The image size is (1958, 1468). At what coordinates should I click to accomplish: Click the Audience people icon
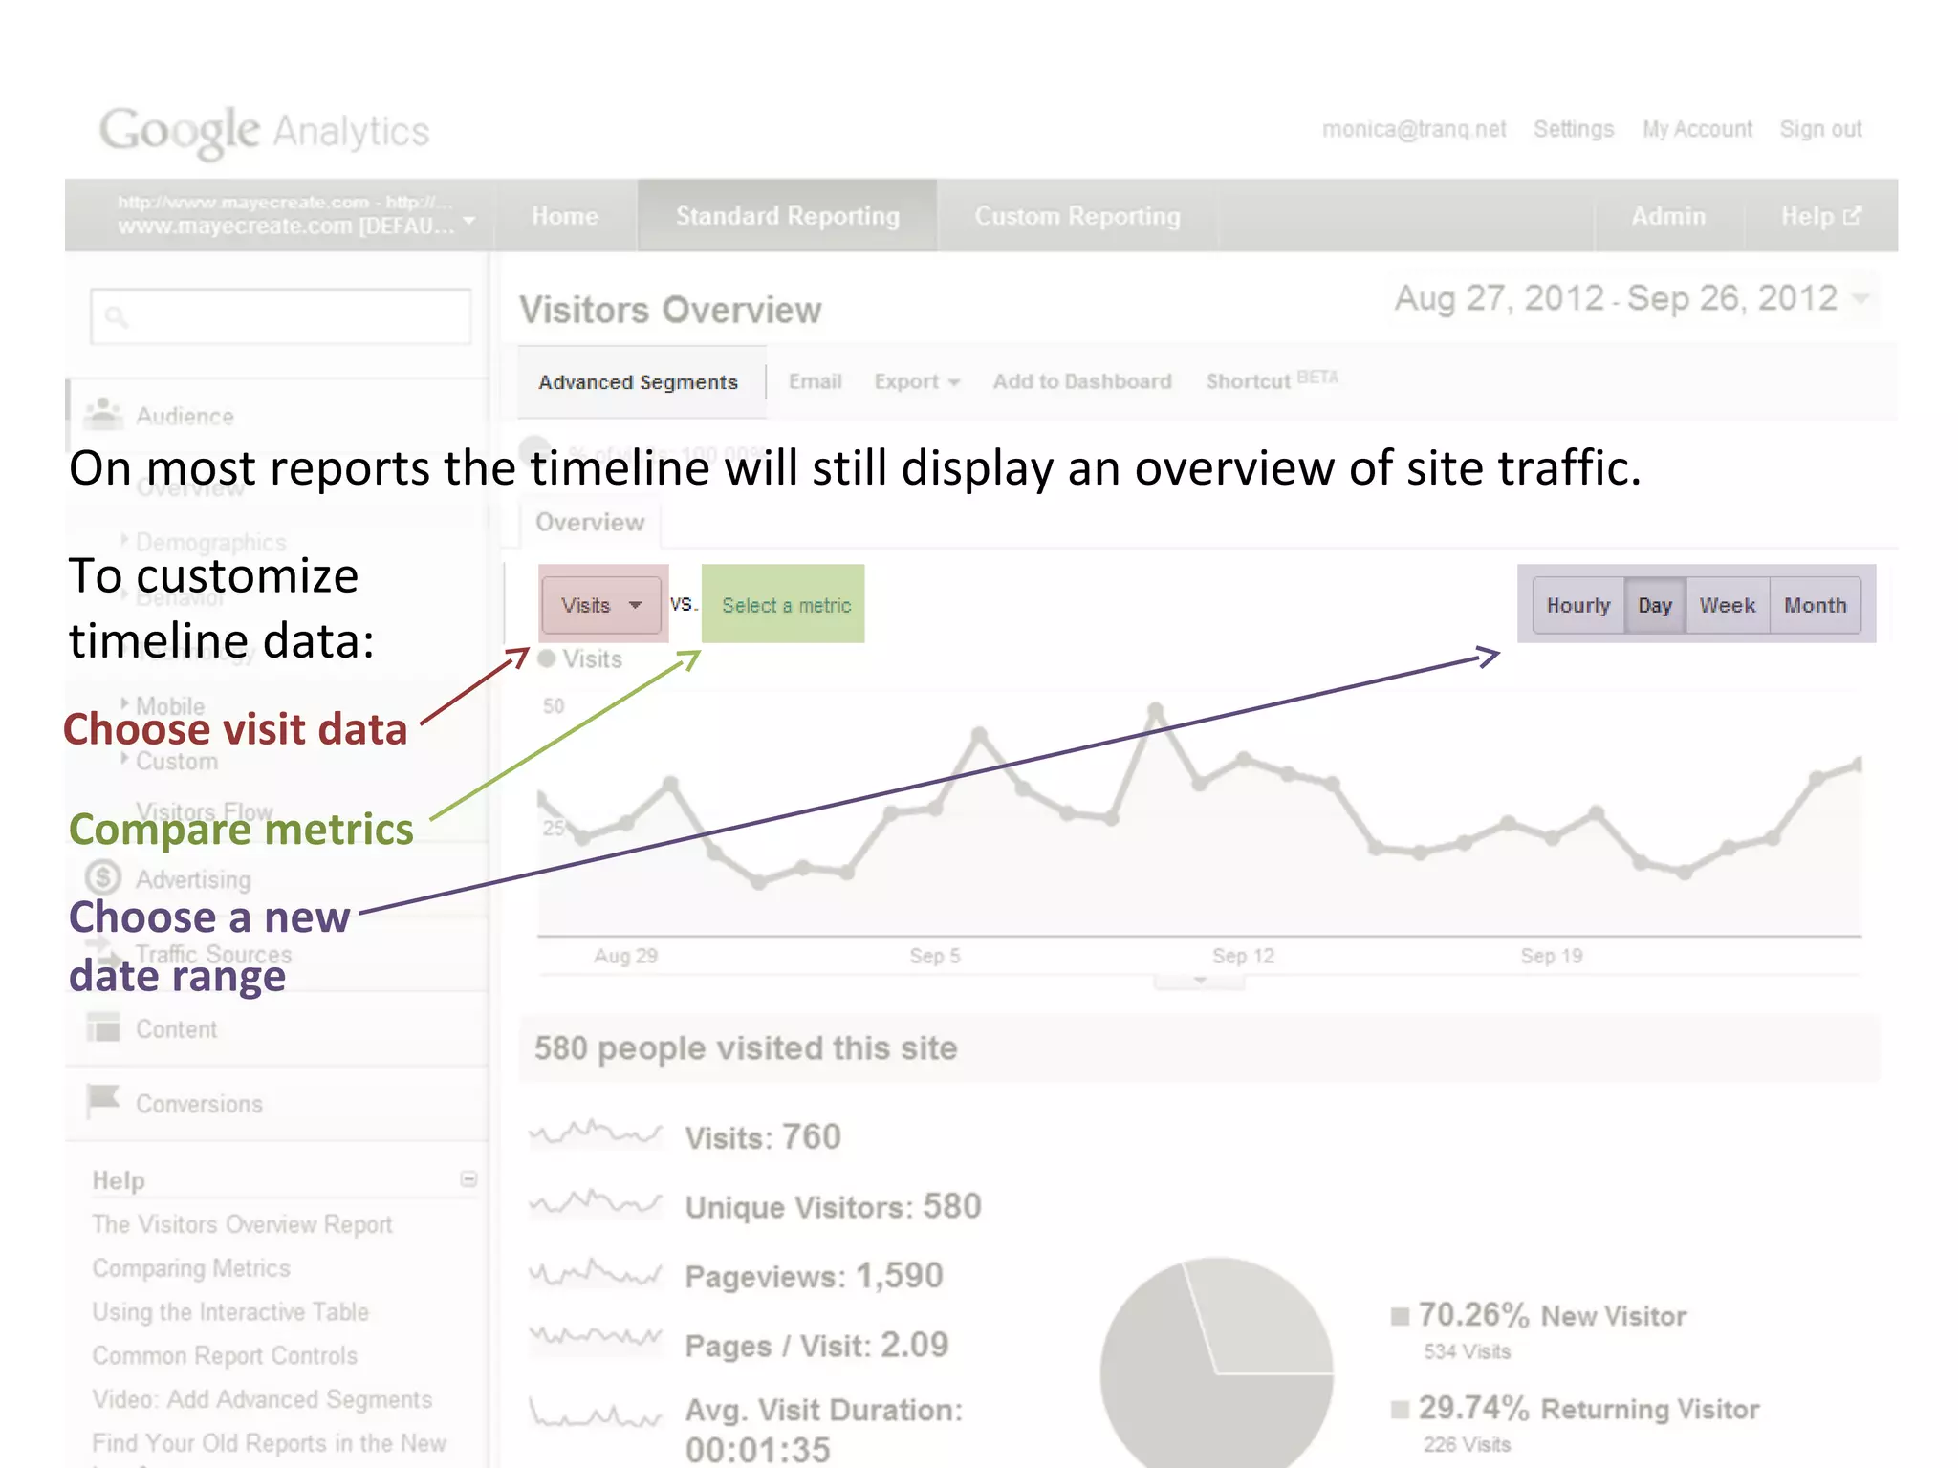[x=102, y=414]
